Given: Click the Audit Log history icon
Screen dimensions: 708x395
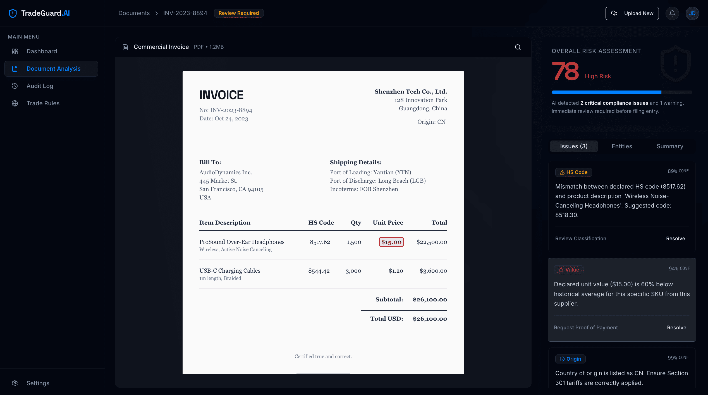Looking at the screenshot, I should 15,86.
